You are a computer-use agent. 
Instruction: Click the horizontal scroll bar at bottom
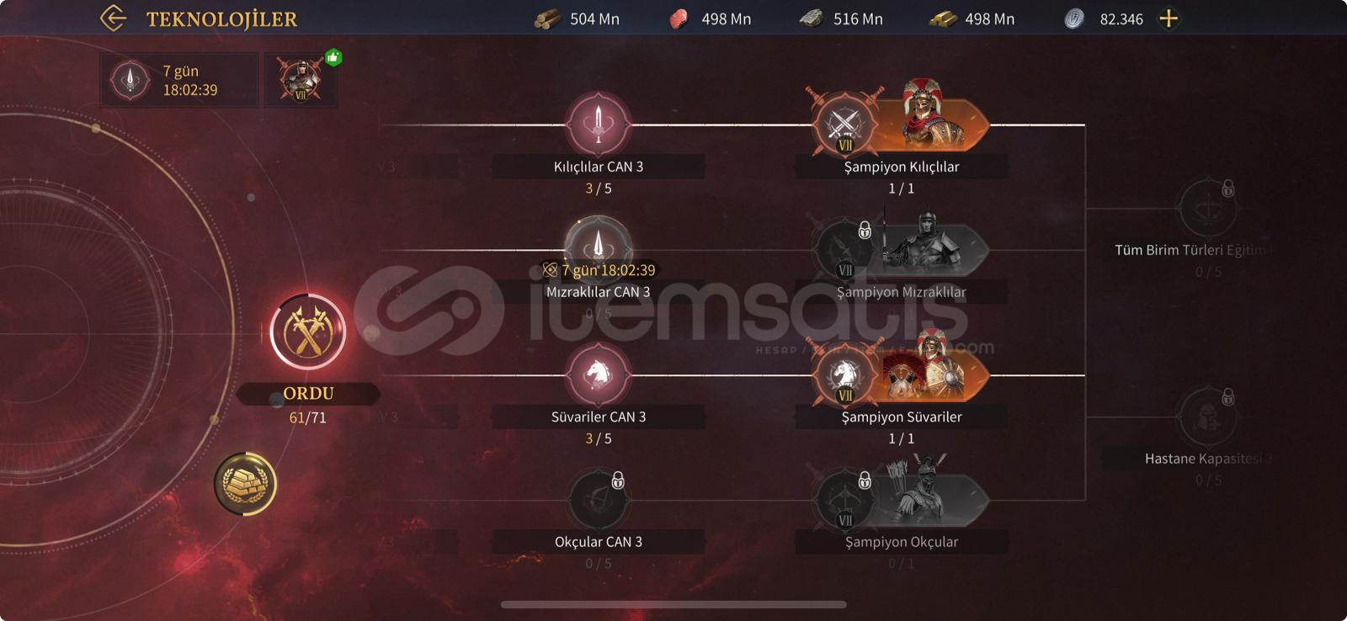(673, 604)
